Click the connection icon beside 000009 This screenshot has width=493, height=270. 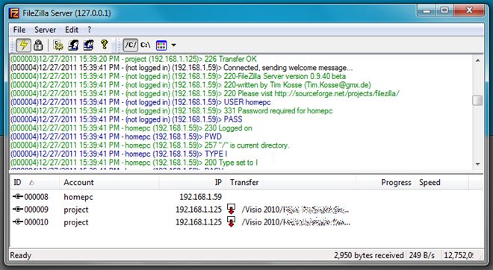point(18,209)
